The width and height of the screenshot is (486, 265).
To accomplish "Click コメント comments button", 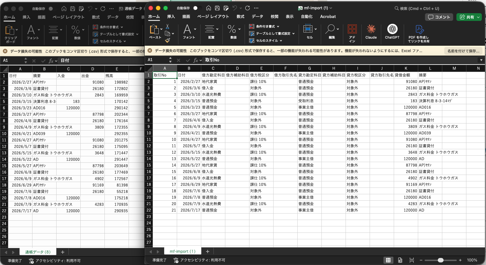I will click(439, 17).
